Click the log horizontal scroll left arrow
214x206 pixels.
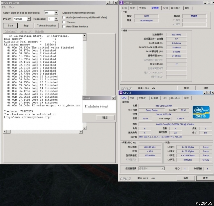click(x=5, y=131)
